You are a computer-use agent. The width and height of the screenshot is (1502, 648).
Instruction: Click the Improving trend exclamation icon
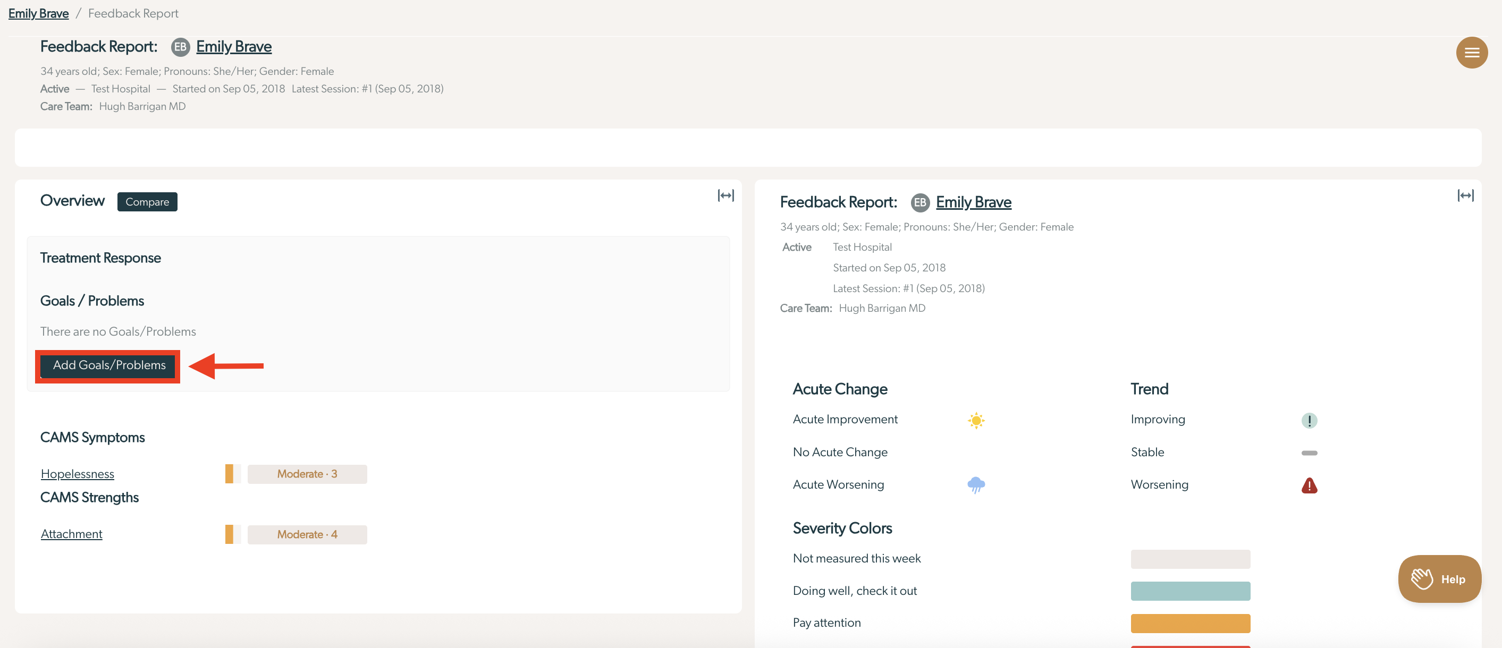pos(1309,420)
